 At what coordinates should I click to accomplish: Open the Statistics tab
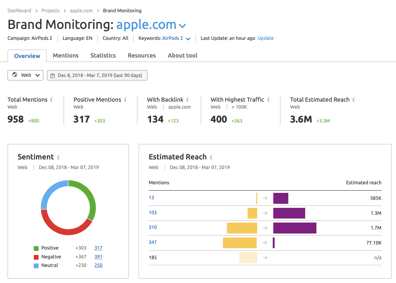(x=103, y=55)
